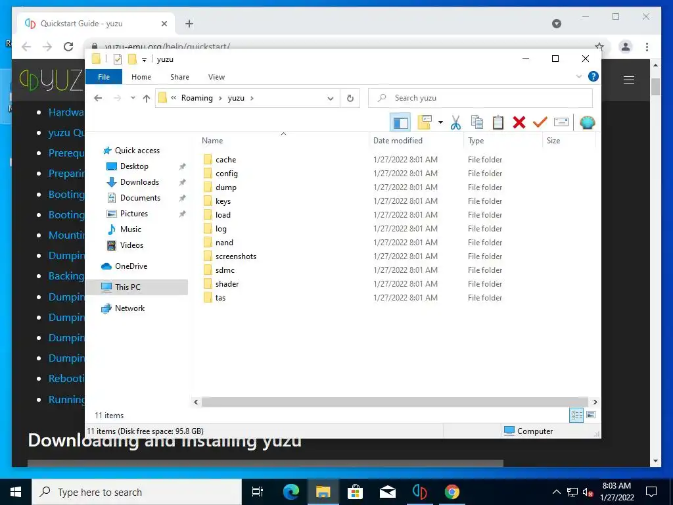Click the Explorer Help question mark icon
This screenshot has height=505, width=673.
tap(593, 76)
